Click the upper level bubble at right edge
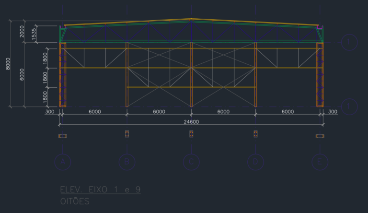The image size is (368, 213). point(350,43)
